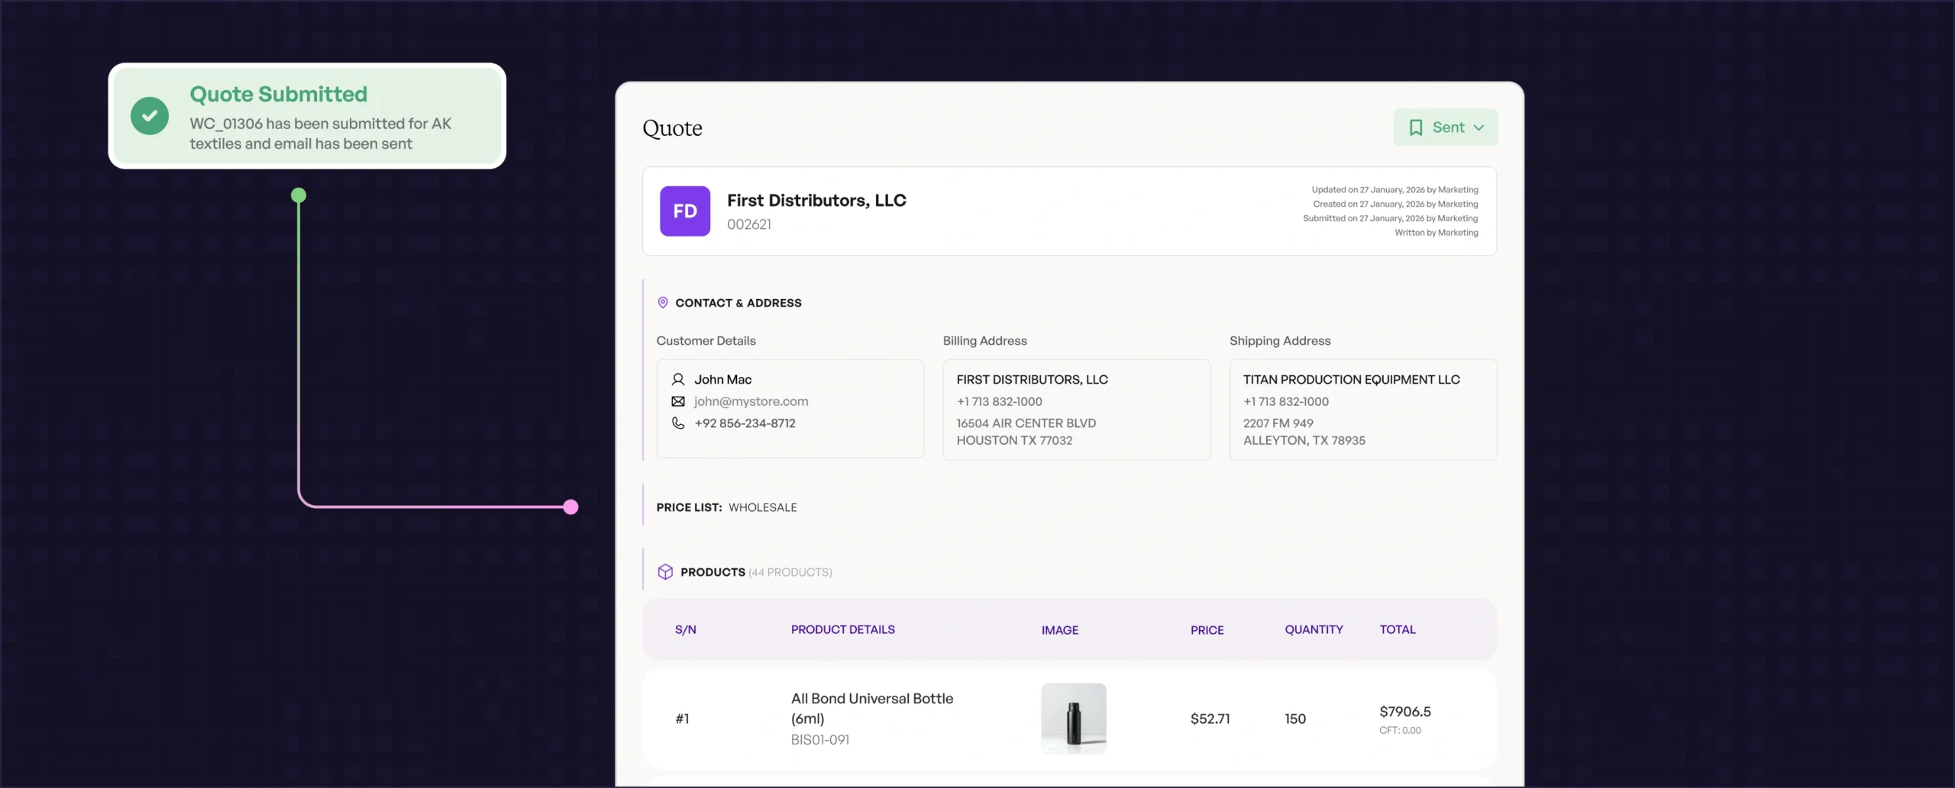Click the envelope icon beside the email
The width and height of the screenshot is (1955, 788).
(677, 401)
